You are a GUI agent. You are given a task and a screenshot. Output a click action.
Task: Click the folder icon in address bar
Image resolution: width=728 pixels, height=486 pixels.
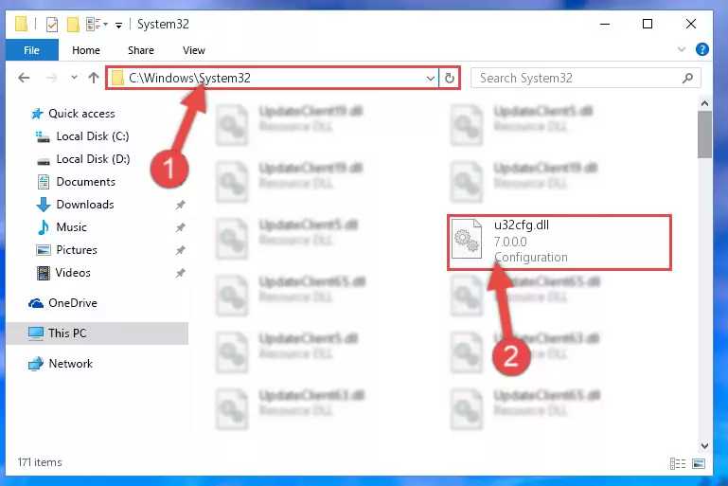pos(118,78)
